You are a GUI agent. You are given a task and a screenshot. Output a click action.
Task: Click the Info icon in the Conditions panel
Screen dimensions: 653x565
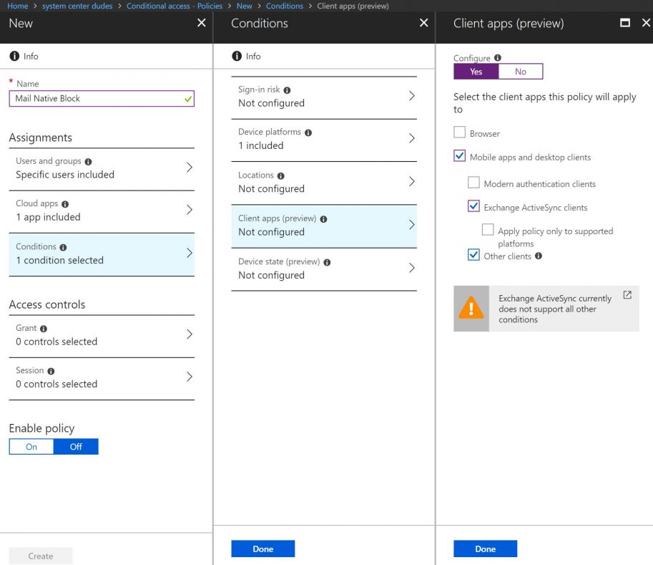click(x=237, y=56)
